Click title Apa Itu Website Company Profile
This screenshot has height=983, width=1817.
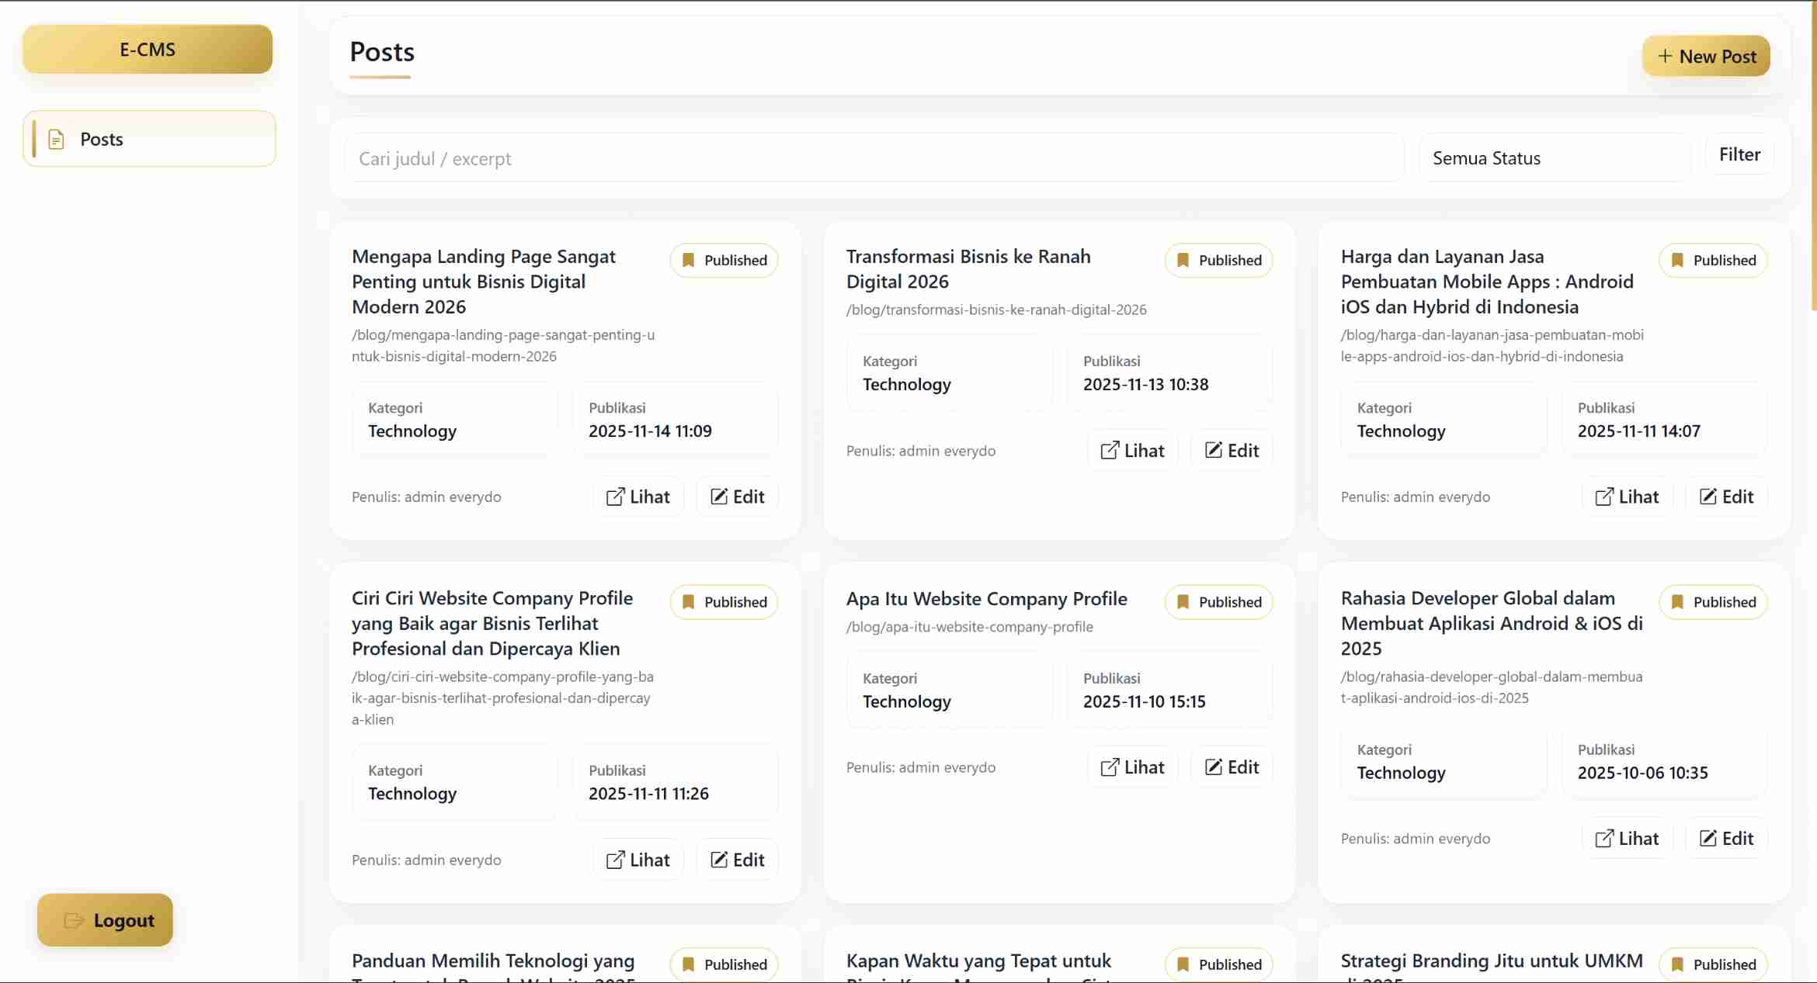point(986,599)
